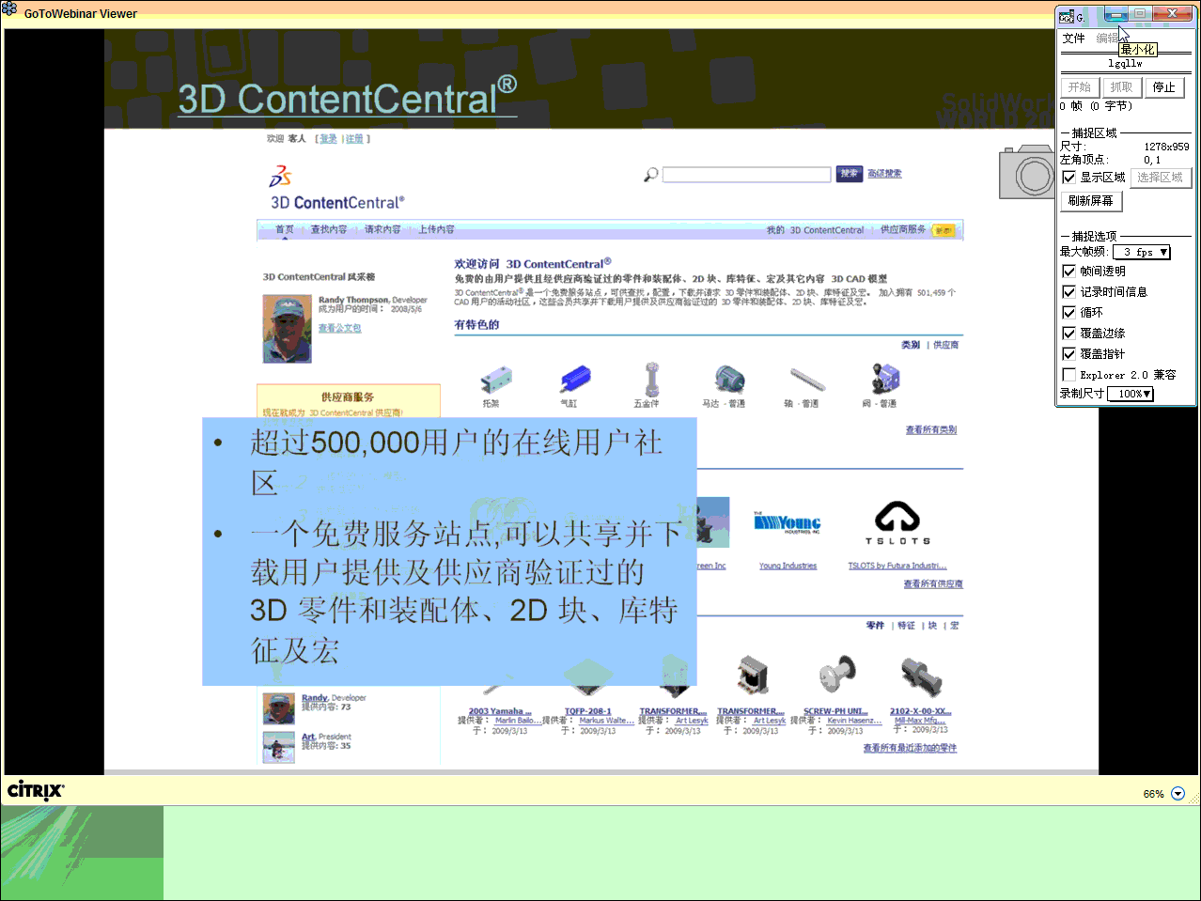Click the 开始 start button

click(x=1080, y=87)
